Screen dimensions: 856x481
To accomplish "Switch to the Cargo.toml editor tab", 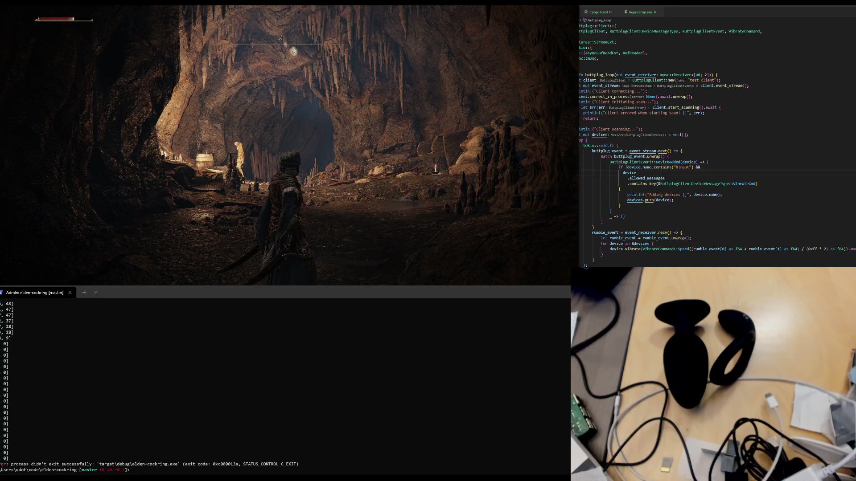I will [598, 12].
